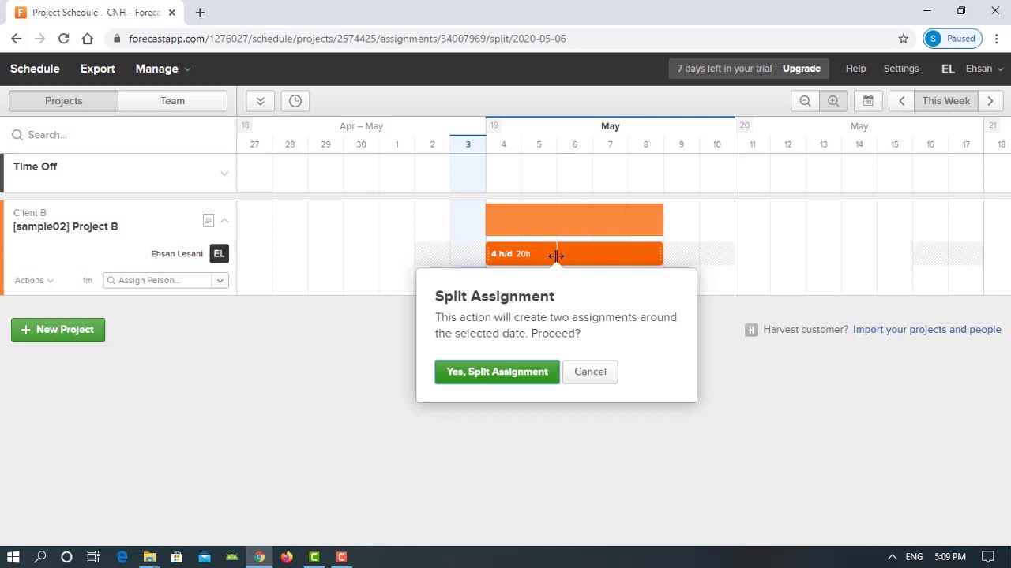The width and height of the screenshot is (1011, 568).
Task: Expand the Manage menu
Action: [163, 69]
